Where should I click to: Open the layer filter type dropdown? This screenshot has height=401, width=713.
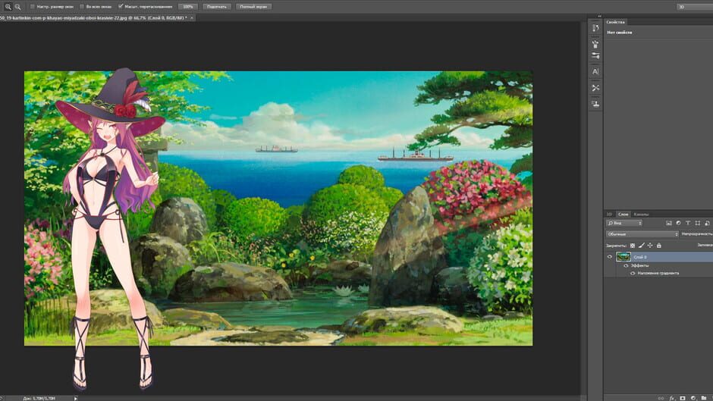623,223
